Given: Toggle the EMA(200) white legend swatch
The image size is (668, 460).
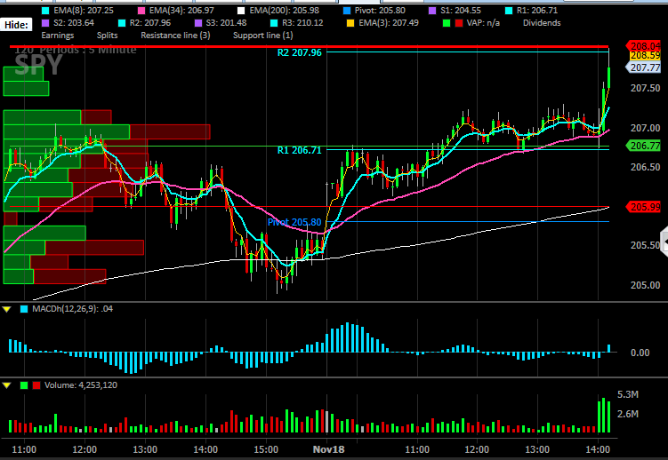Looking at the screenshot, I should point(241,11).
